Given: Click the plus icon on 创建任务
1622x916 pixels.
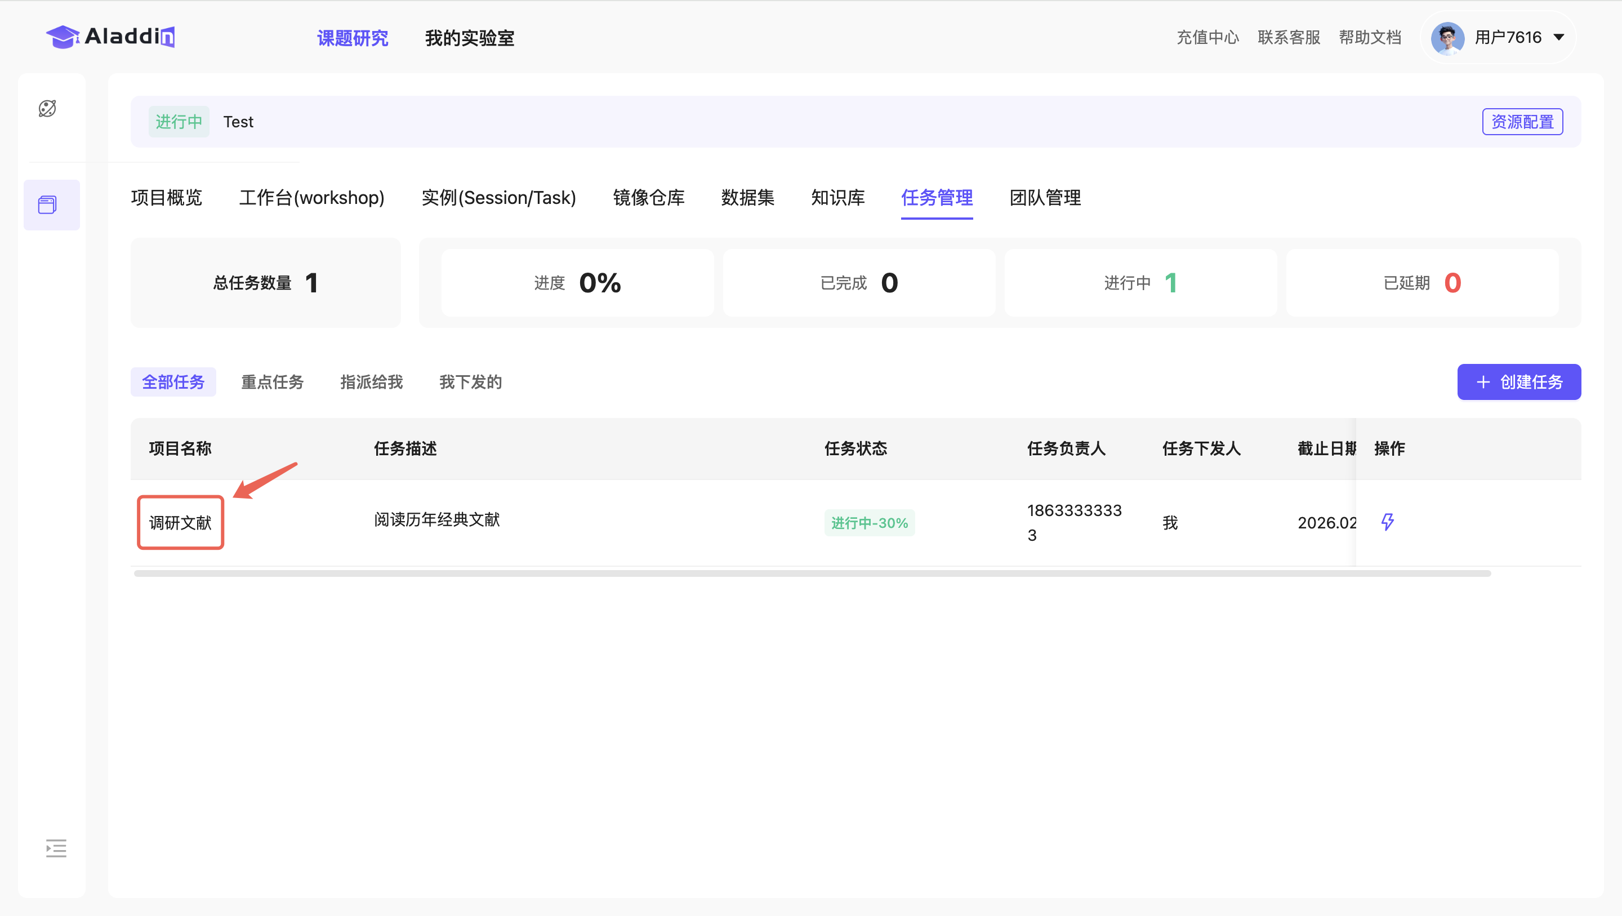Looking at the screenshot, I should click(x=1483, y=382).
